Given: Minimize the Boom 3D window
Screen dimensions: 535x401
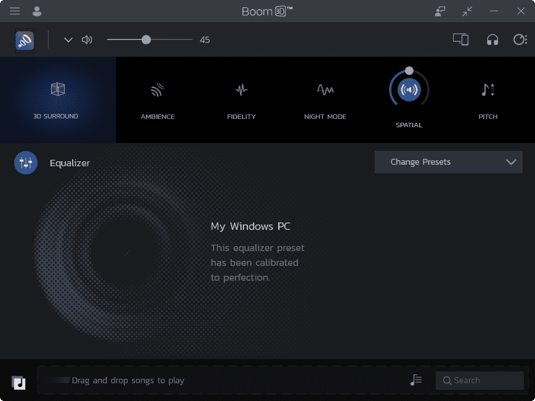Looking at the screenshot, I should [x=494, y=11].
